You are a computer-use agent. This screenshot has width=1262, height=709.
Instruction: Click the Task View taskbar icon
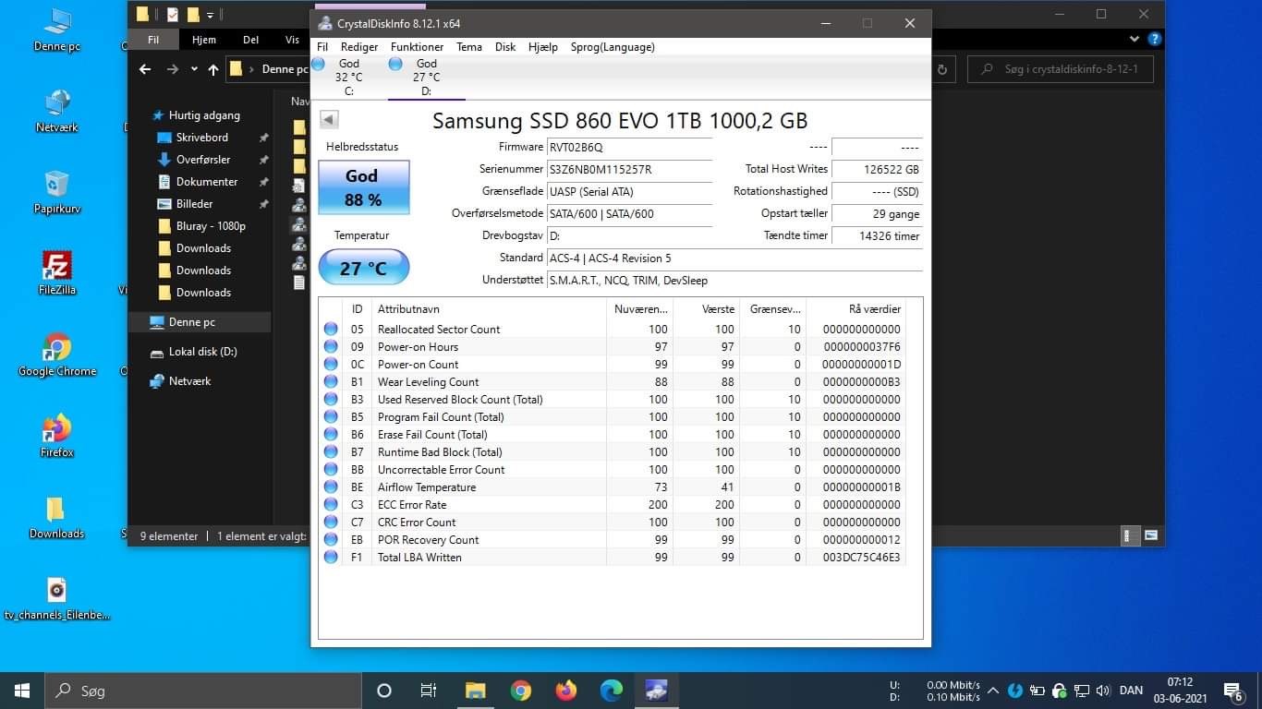[x=429, y=691]
